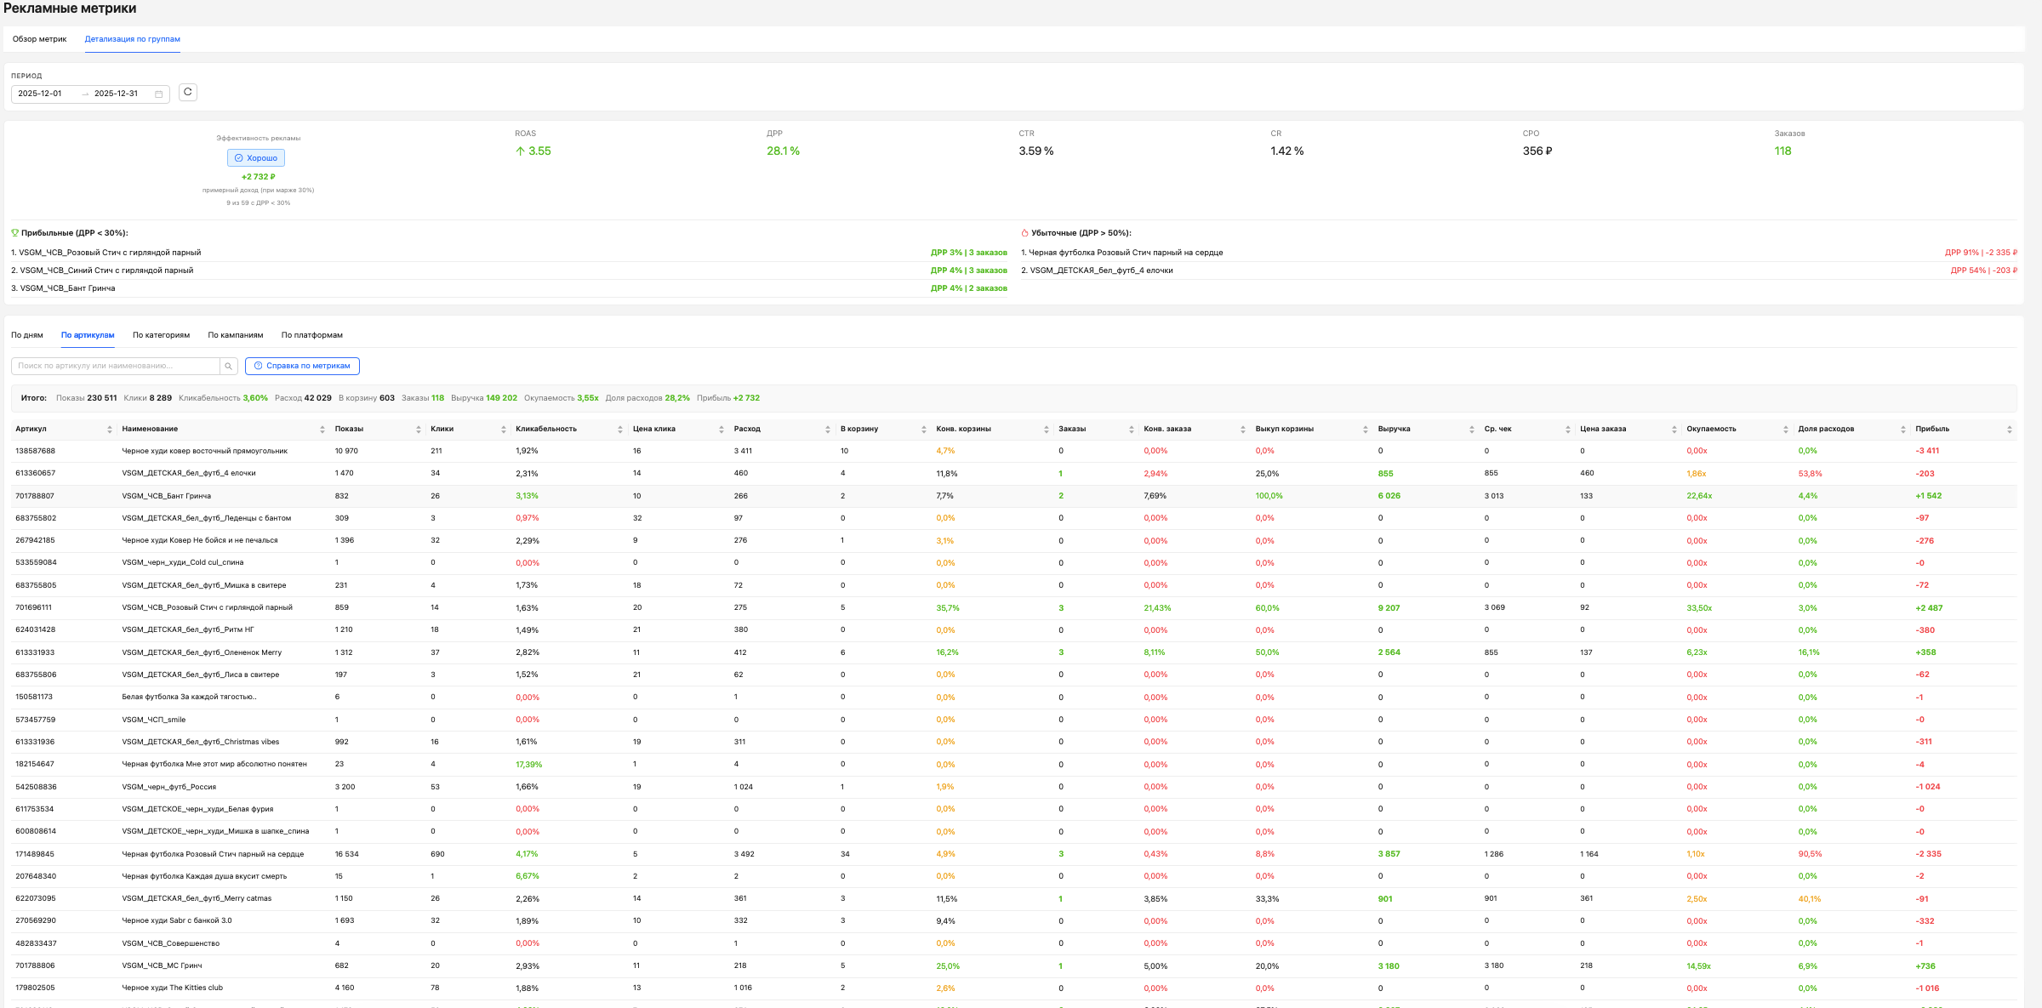Viewport: 2042px width, 1008px height.
Task: Select the По категориям tab
Action: click(161, 335)
